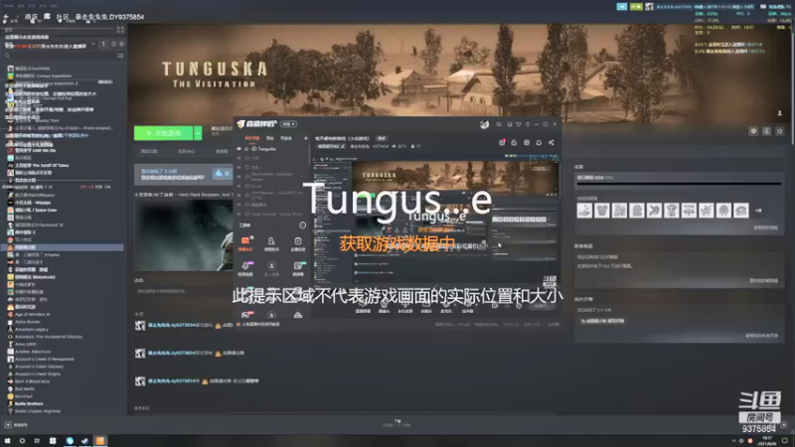This screenshot has width=795, height=447.
Task: Select Battle Brothers in library list
Action: click(29, 403)
